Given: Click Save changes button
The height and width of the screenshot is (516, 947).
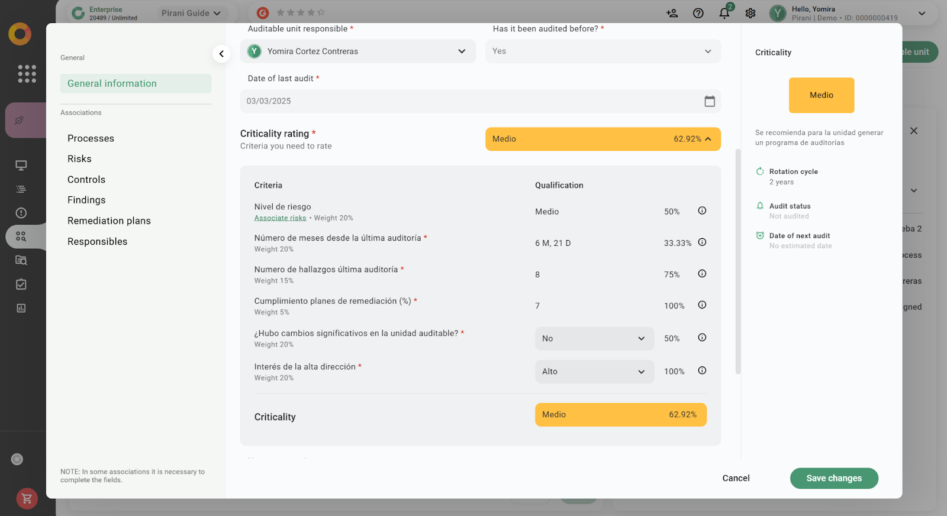Looking at the screenshot, I should [x=833, y=478].
